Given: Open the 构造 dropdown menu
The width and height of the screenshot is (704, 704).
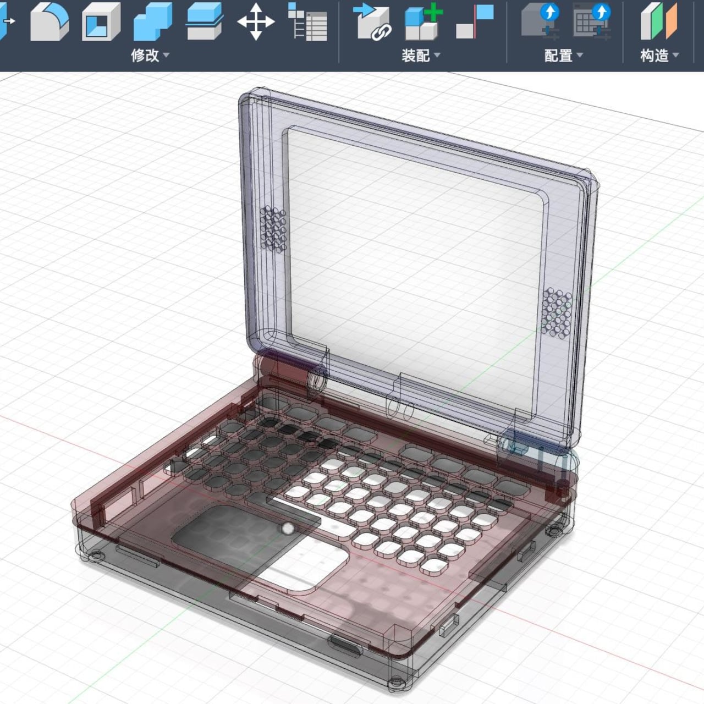Looking at the screenshot, I should (659, 56).
